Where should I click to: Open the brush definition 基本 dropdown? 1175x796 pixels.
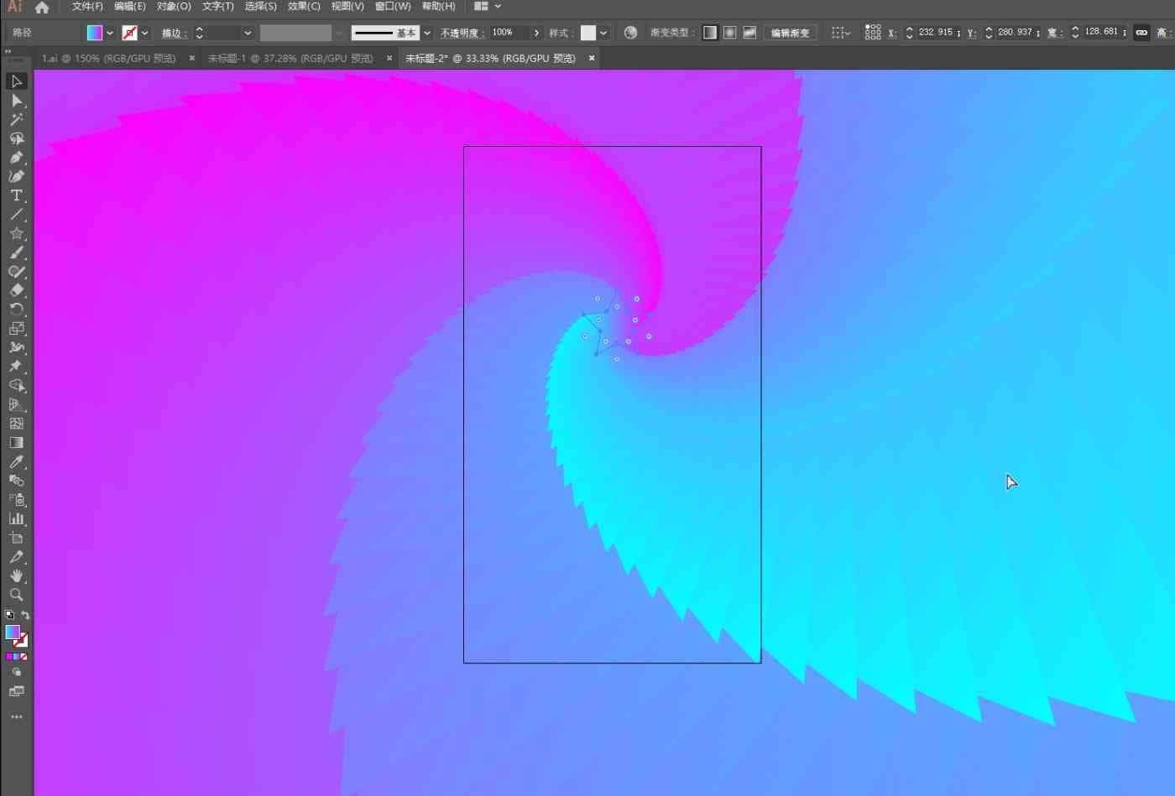tap(427, 33)
